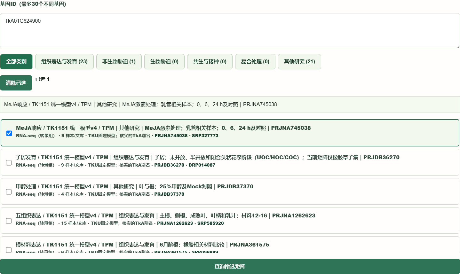Click the 根材料表达 / TK1151 dataset title
The height and width of the screenshot is (274, 460).
142,245
